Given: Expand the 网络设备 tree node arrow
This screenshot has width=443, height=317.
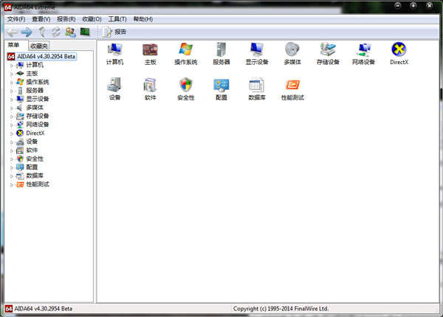Looking at the screenshot, I should 12,125.
